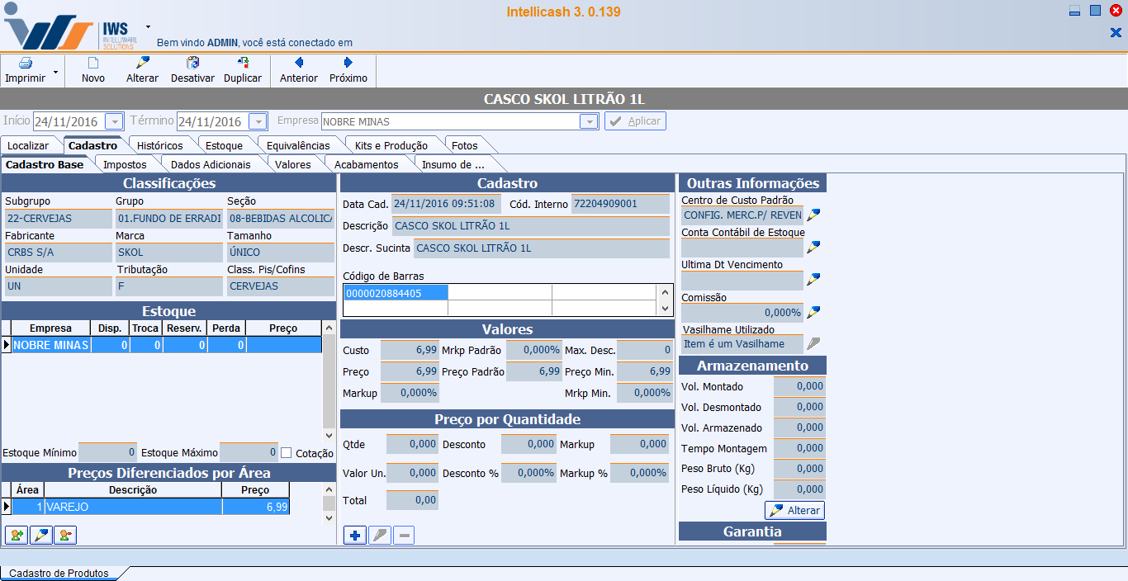Toggle the Cotação checkbox
Viewport: 1128px width, 581px height.
pos(287,453)
